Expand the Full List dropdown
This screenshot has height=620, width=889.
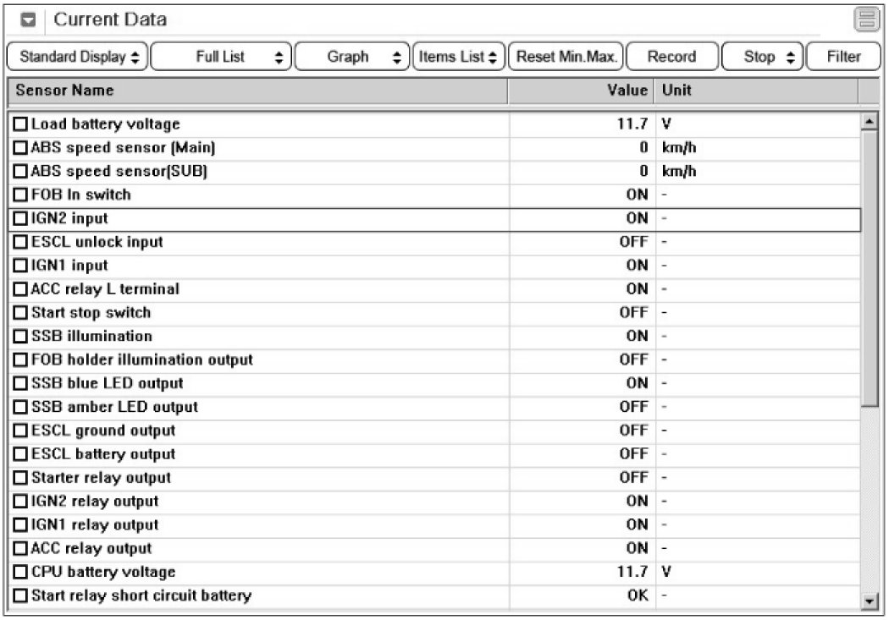click(221, 58)
